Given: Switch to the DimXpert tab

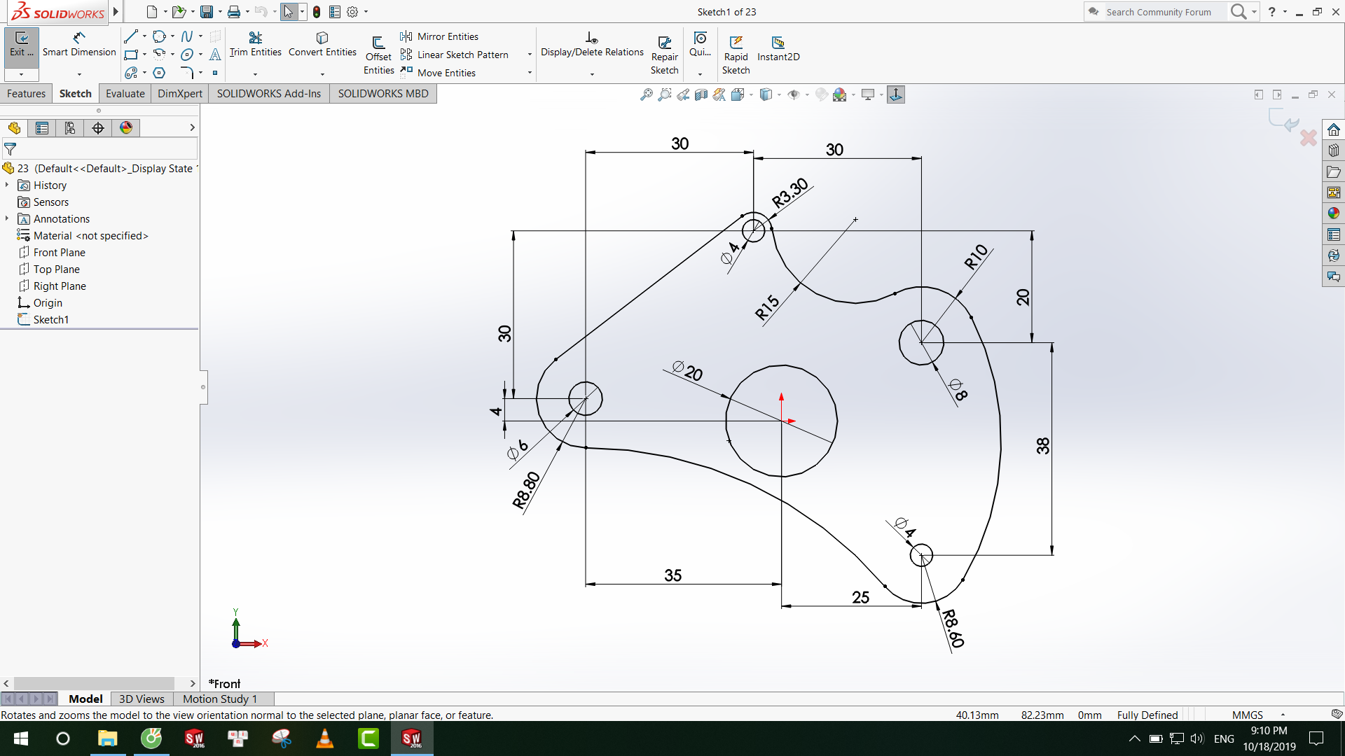Looking at the screenshot, I should coord(180,94).
